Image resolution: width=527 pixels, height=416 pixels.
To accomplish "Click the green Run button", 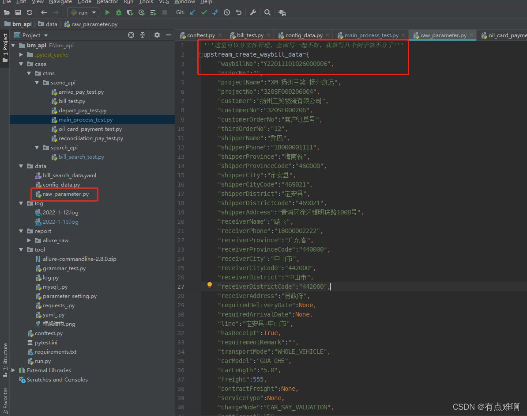I will (107, 12).
